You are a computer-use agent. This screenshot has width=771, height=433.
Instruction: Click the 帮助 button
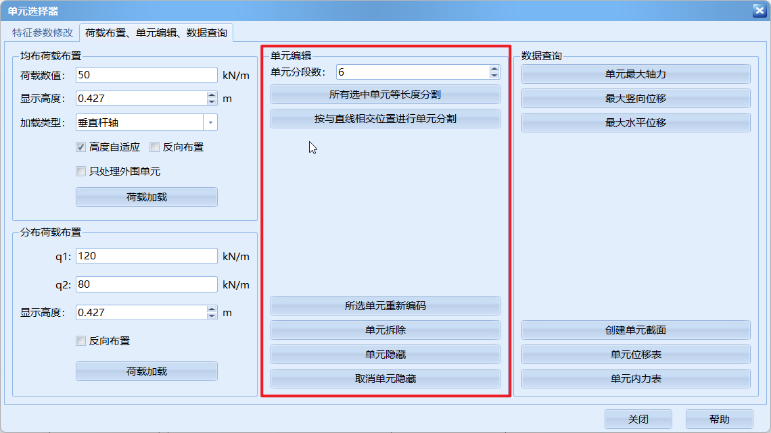[719, 419]
